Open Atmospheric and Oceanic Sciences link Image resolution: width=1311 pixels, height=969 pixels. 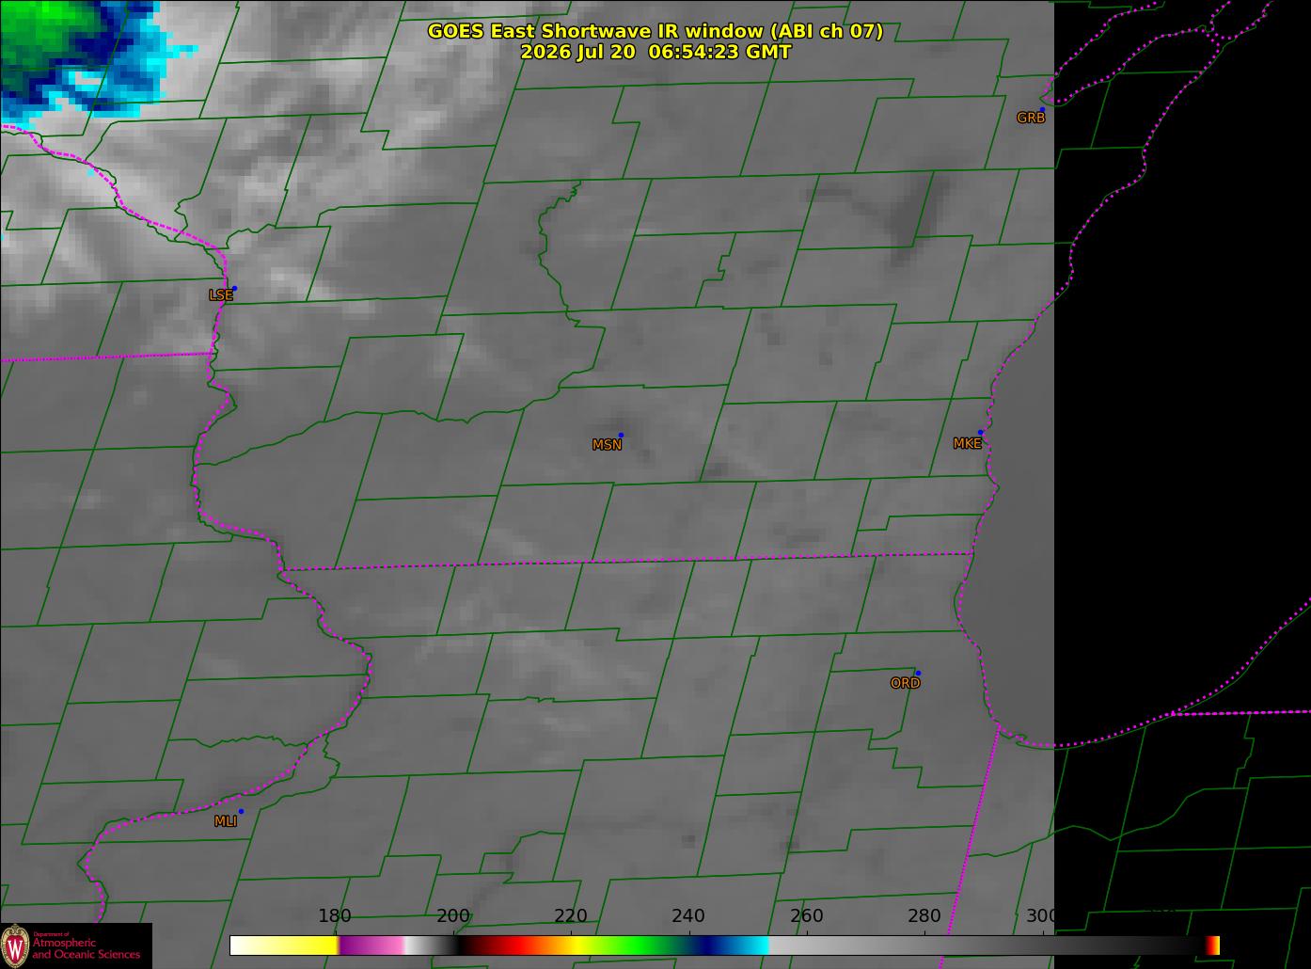click(87, 948)
